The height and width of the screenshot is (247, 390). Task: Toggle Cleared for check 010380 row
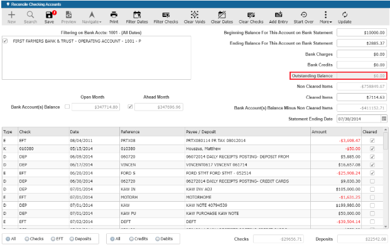click(372, 149)
